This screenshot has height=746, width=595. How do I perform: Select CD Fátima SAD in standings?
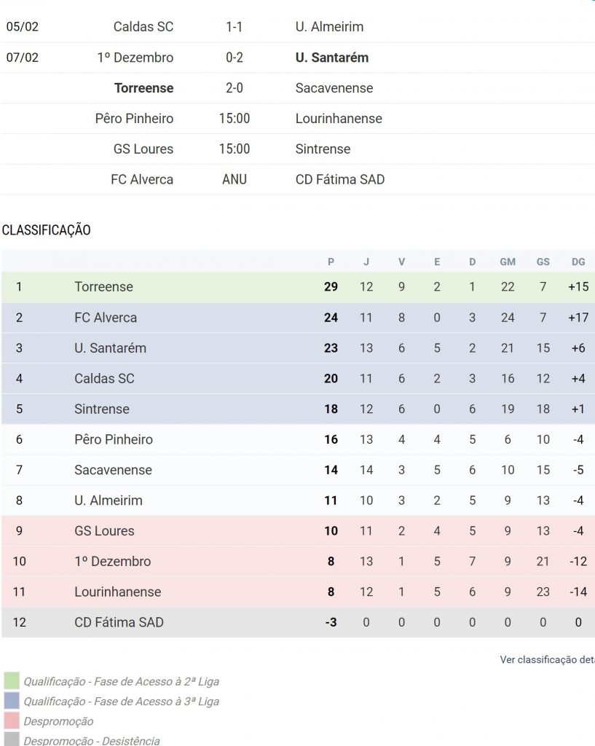pyautogui.click(x=119, y=622)
